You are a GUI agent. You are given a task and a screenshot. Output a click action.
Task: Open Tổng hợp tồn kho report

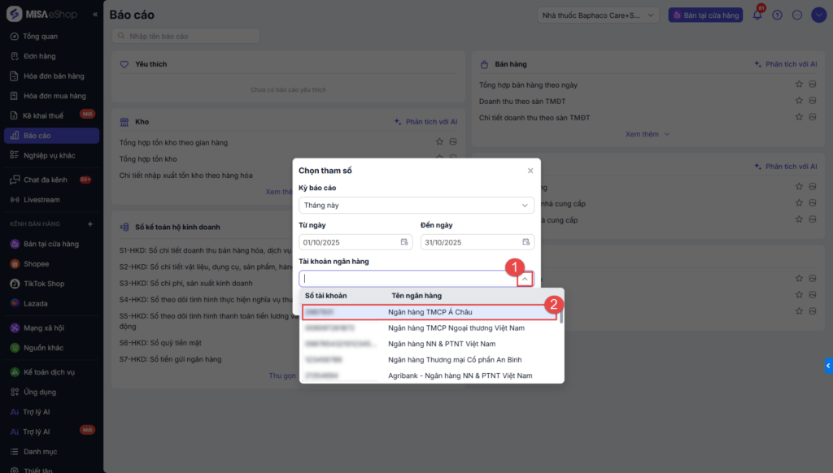tap(148, 158)
